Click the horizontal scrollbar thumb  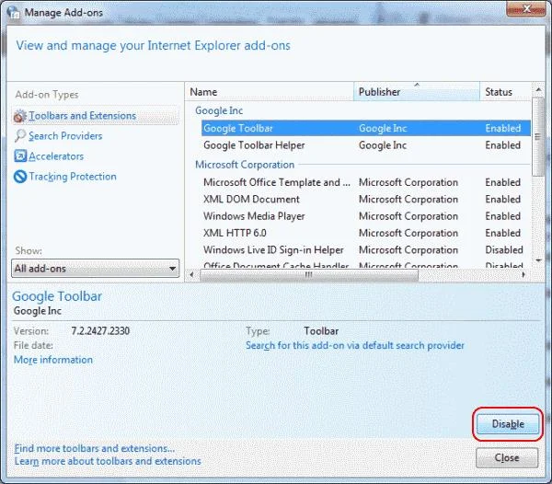click(x=309, y=275)
